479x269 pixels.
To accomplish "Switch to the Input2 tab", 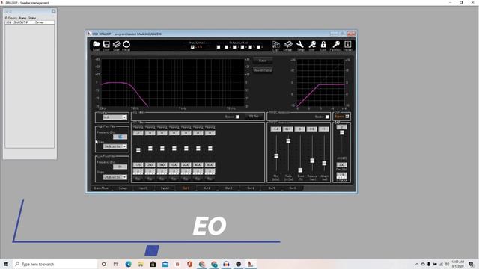I will [x=165, y=188].
